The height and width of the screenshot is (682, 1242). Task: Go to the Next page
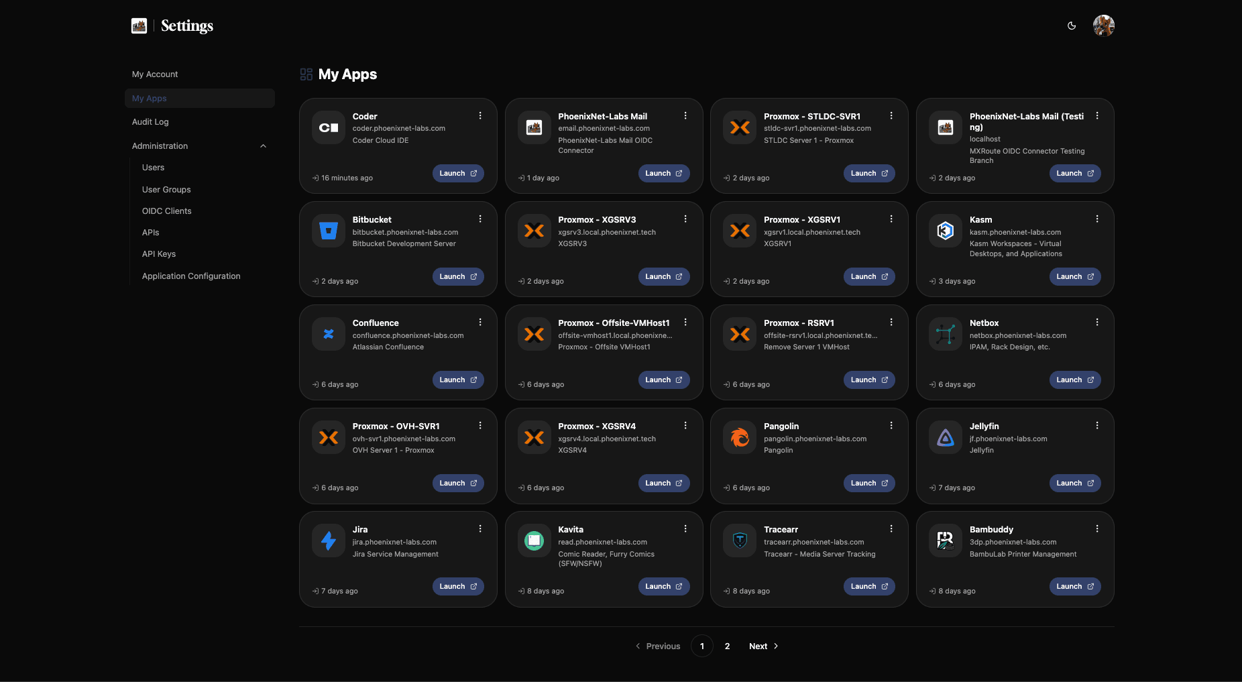coord(763,646)
